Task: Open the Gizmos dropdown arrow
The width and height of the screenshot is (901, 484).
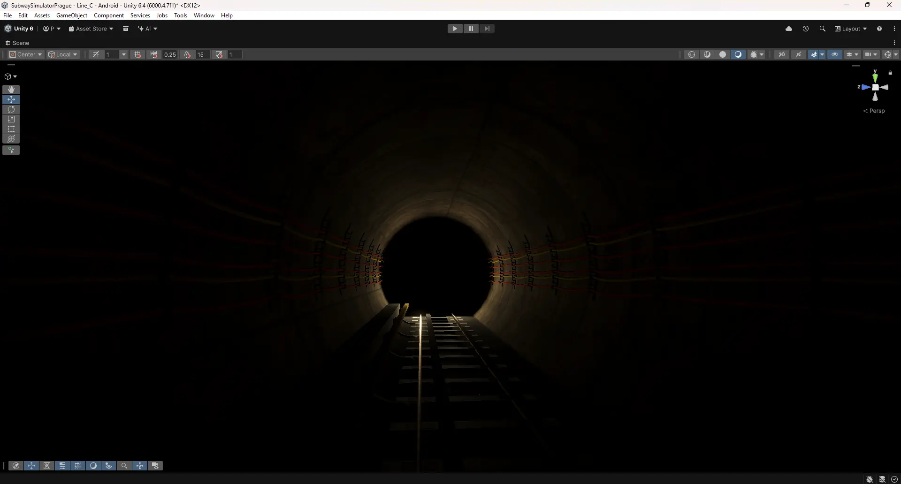Action: tap(896, 54)
